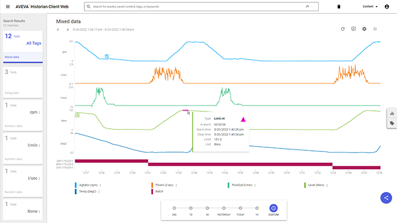The height and width of the screenshot is (223, 397).
Task: Select the YESTERDAY time range option
Action: pos(224,208)
